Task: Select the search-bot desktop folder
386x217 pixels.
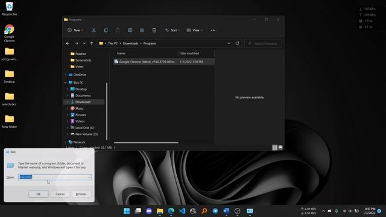Action: (10, 99)
